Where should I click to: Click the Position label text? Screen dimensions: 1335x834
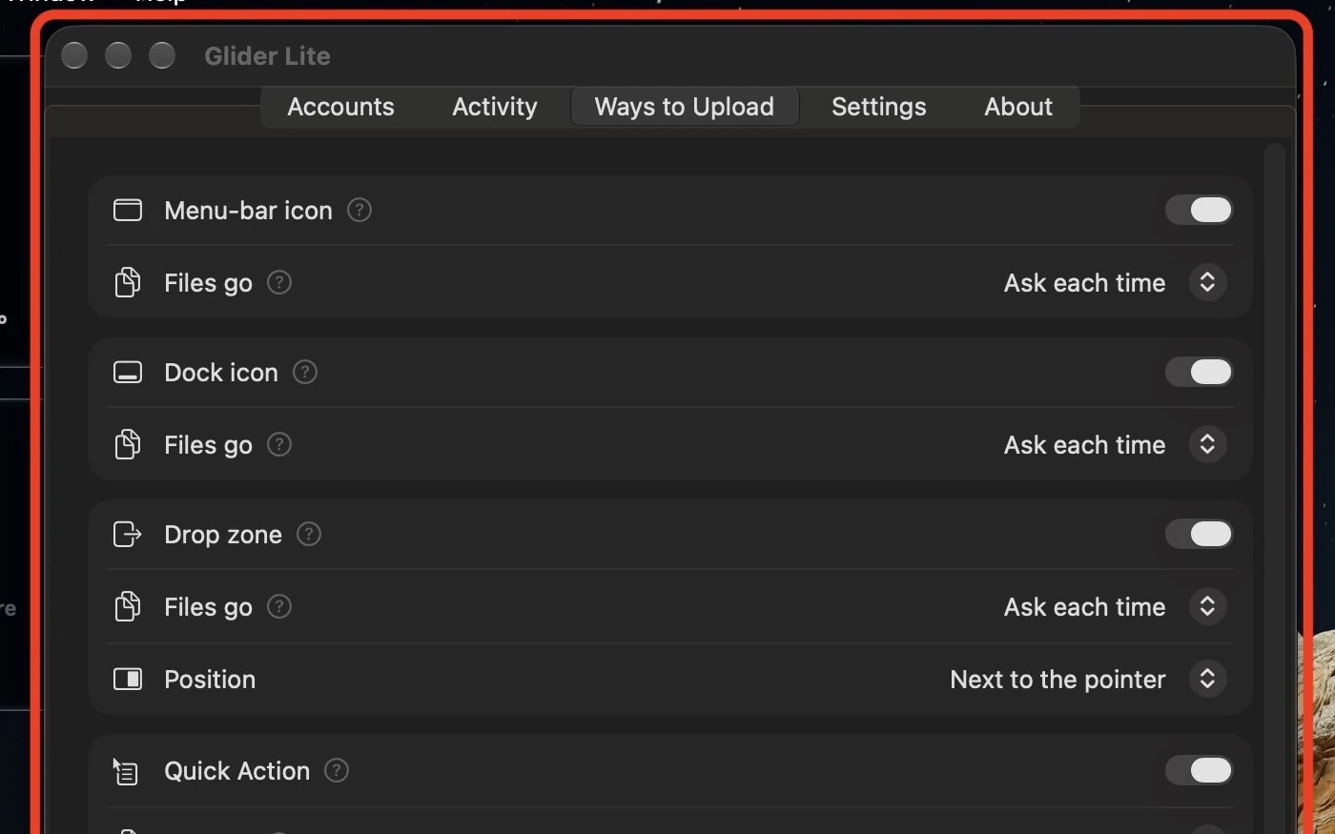210,679
